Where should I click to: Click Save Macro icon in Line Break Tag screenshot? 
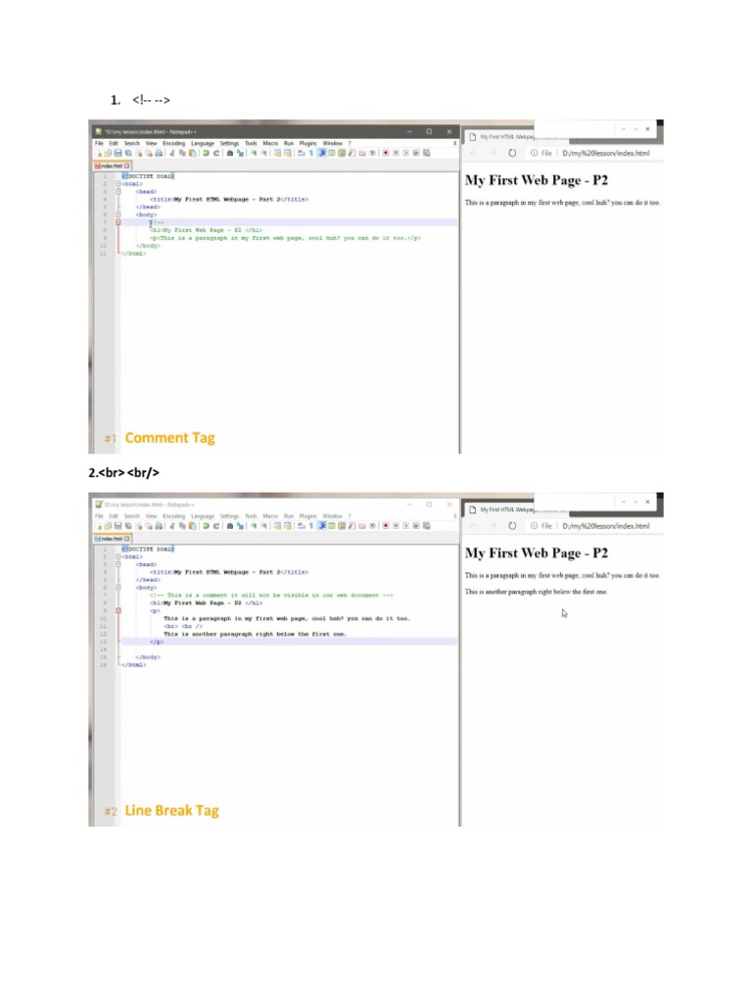[x=427, y=526]
